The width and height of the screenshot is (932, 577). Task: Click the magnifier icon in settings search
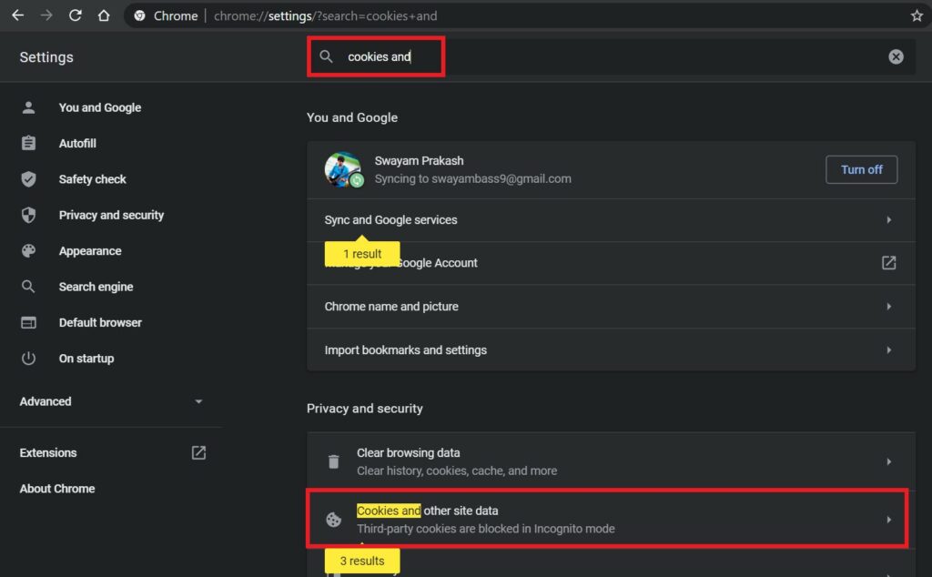[x=326, y=56]
